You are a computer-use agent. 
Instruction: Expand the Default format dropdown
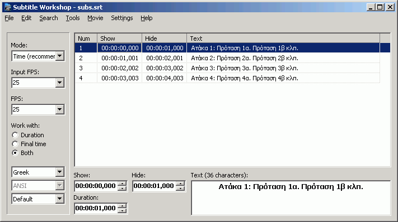click(x=60, y=199)
